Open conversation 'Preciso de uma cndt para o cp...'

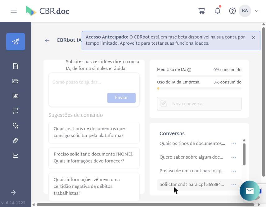coord(192,171)
